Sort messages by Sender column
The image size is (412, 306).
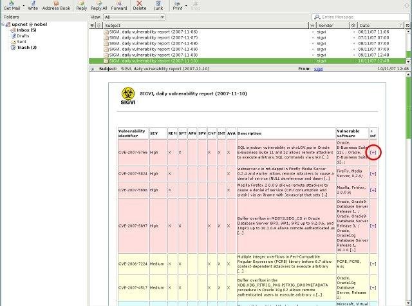point(333,25)
